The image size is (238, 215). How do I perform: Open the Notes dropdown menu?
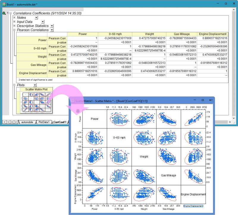click(x=36, y=18)
